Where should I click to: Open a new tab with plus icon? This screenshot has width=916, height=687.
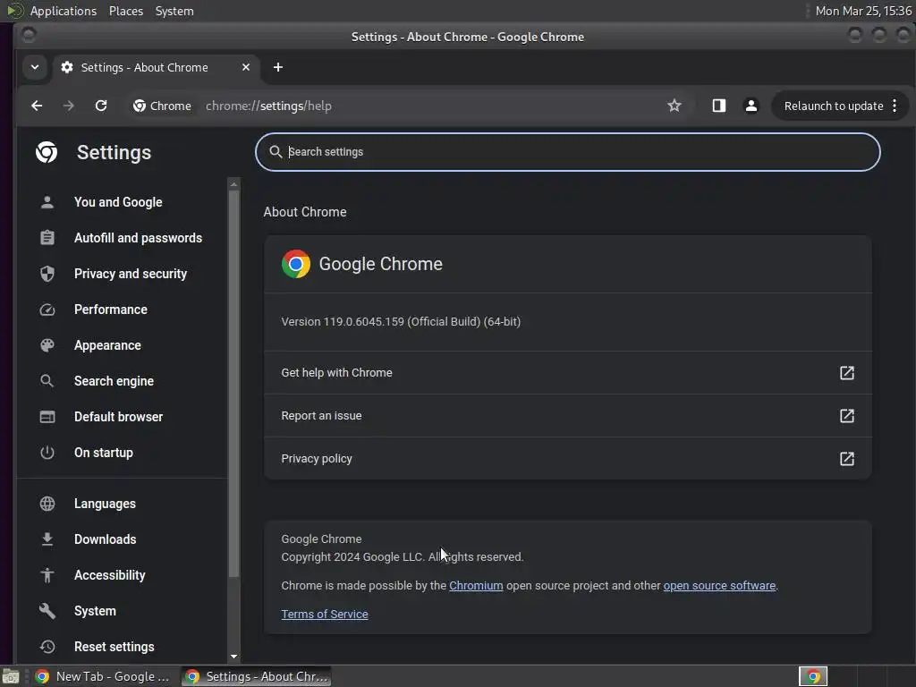pos(278,67)
